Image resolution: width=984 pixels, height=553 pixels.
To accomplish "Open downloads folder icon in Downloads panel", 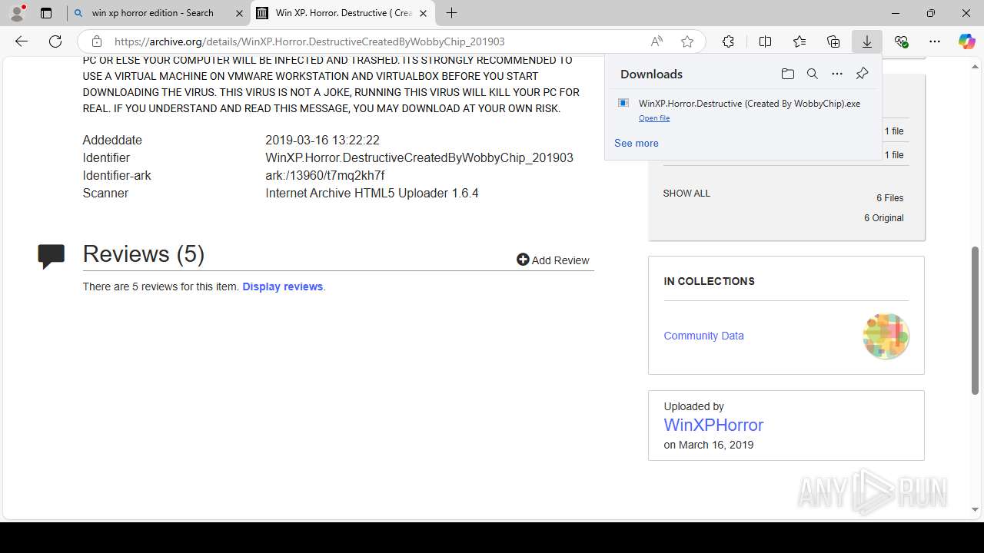I will [x=787, y=74].
